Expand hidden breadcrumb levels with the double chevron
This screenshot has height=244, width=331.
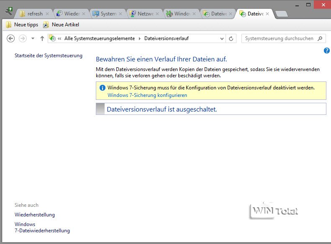pos(59,38)
